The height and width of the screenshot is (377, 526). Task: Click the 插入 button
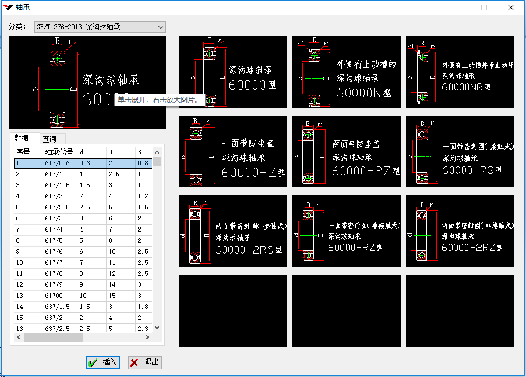pos(103,362)
